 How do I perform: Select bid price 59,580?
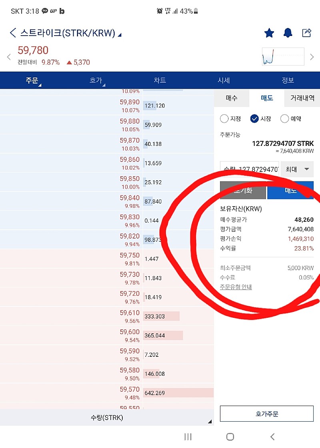(130, 370)
